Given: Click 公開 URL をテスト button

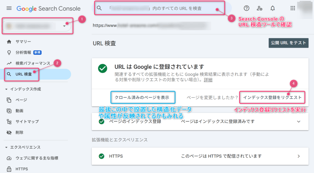Looking at the screenshot, I should (x=288, y=43).
